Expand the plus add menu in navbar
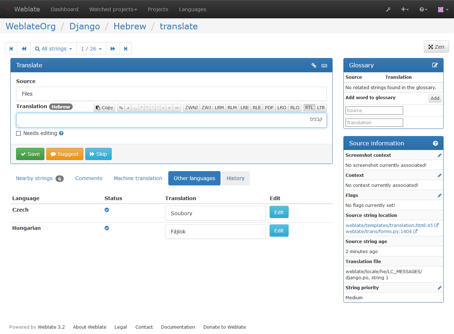Screen dimensions: 454x334 pos(405,9)
